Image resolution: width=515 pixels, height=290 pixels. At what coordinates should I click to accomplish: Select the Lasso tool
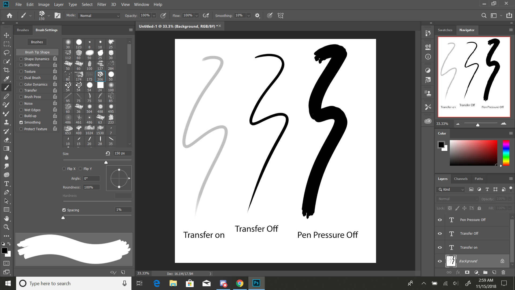click(7, 52)
